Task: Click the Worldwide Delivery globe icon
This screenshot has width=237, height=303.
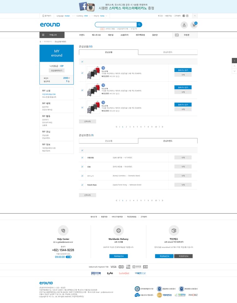Action: 118,230
